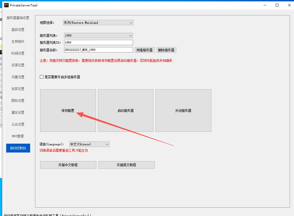This screenshot has width=294, height=216.
Task: Focus the 服务器列表ID input field
Action: tap(99, 43)
